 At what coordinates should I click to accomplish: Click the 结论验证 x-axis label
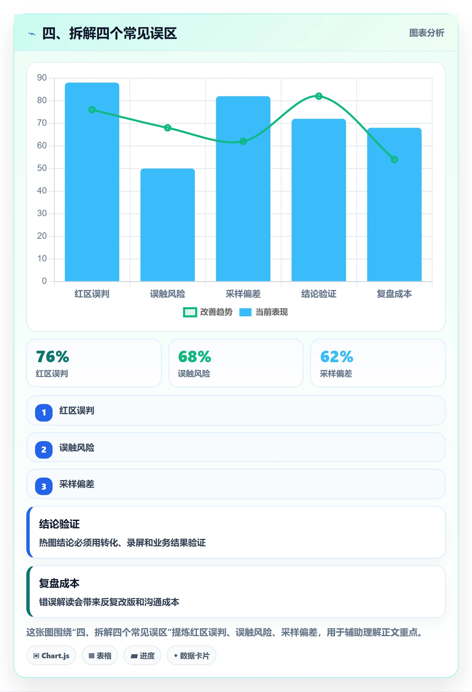pos(319,294)
